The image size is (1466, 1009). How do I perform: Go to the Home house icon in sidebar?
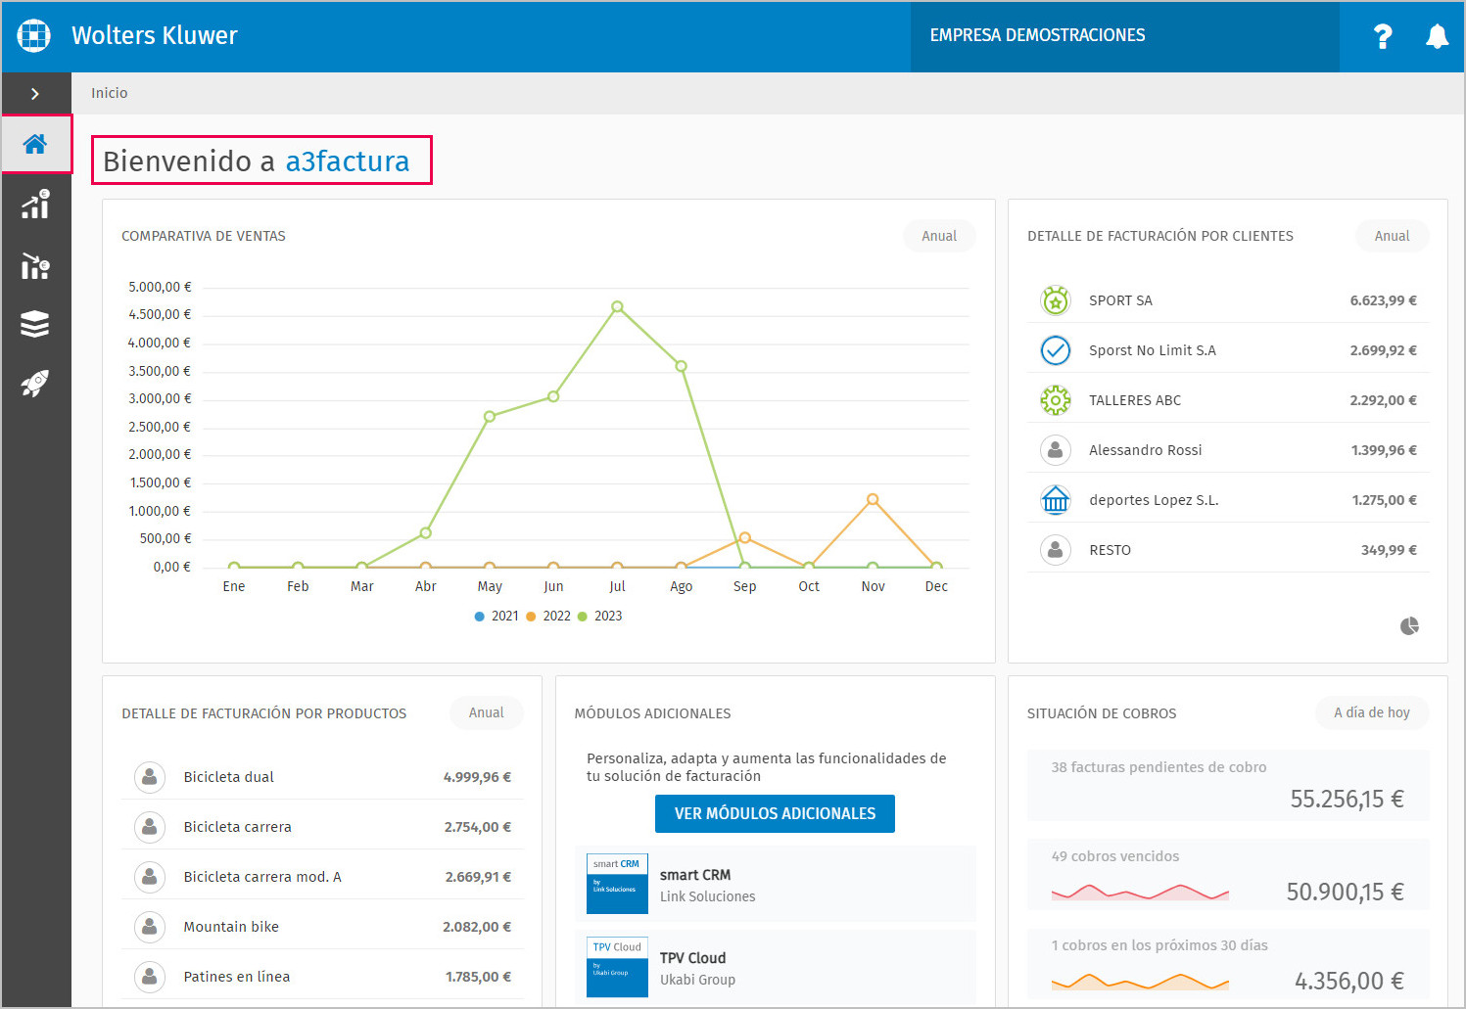[35, 145]
